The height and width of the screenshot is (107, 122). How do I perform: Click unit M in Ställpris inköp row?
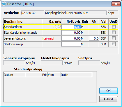point(82,44)
